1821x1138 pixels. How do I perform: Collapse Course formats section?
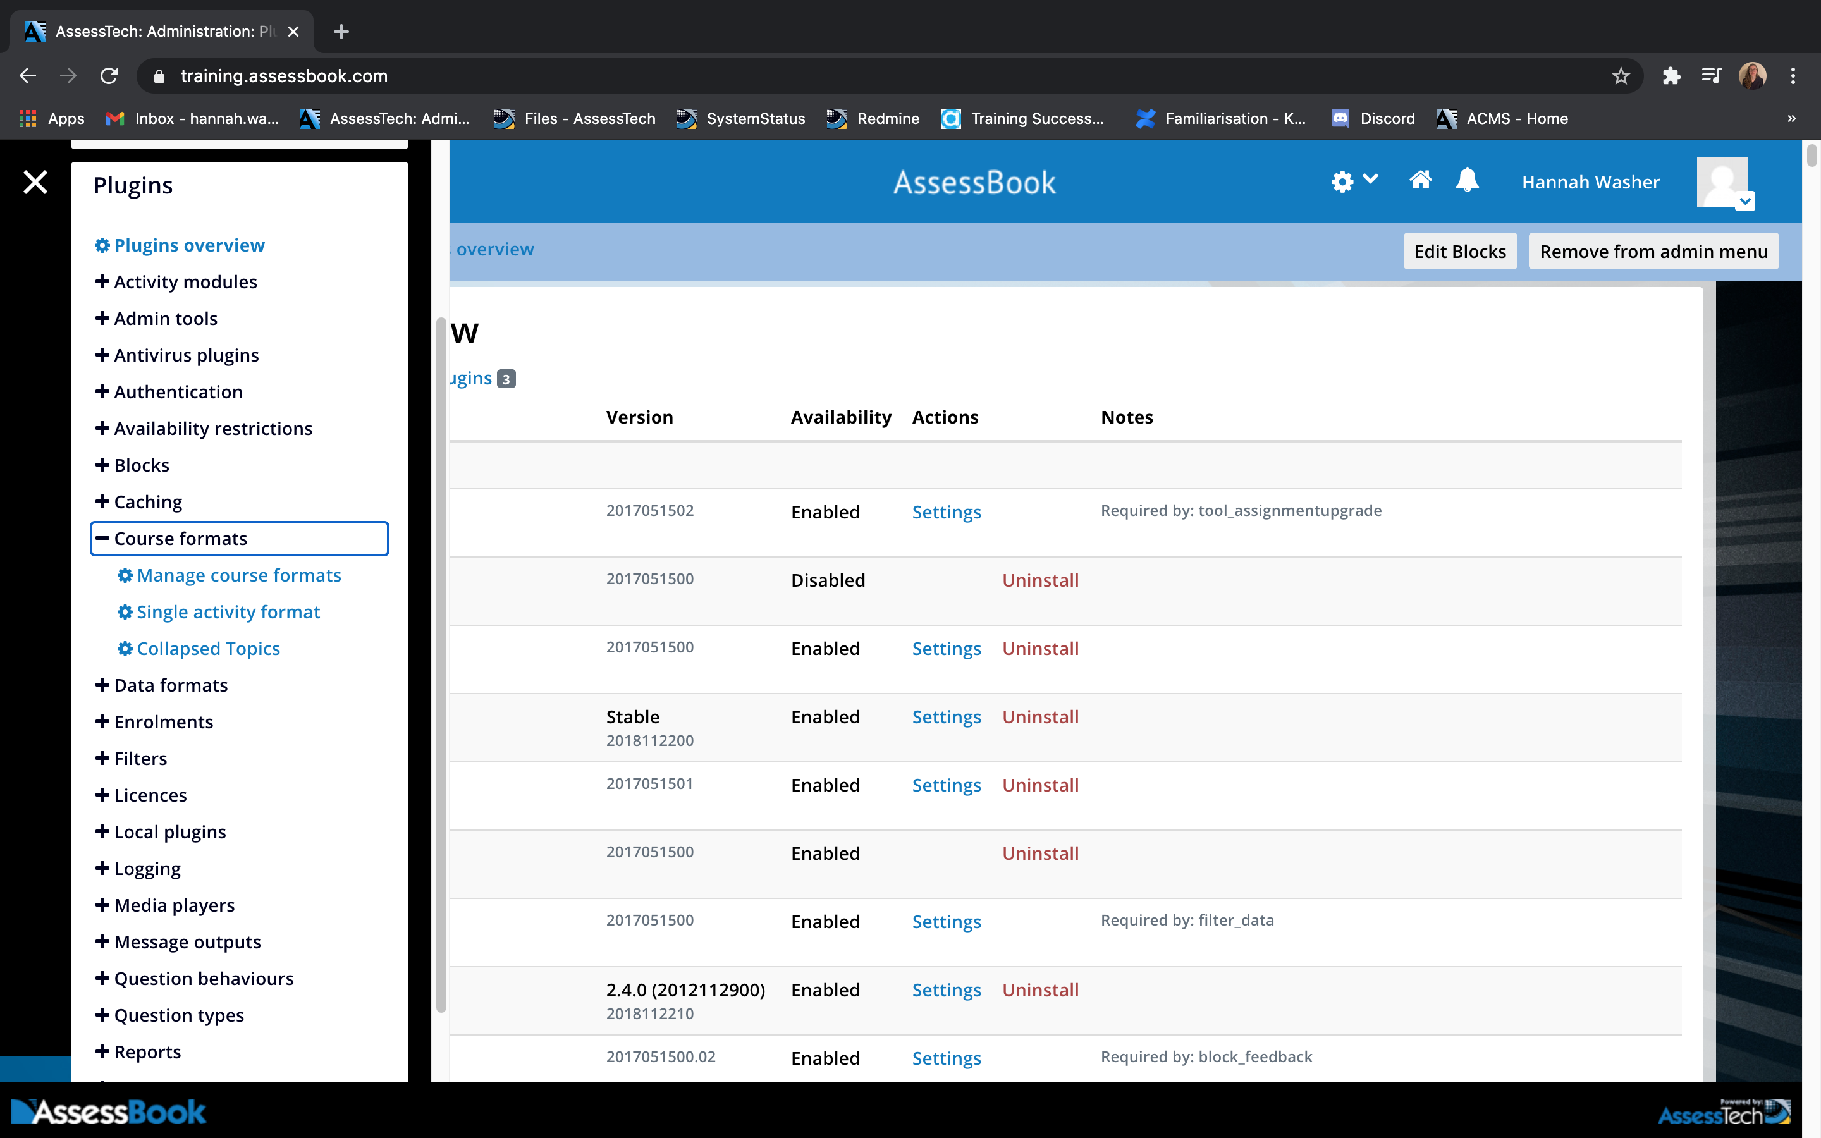click(239, 539)
